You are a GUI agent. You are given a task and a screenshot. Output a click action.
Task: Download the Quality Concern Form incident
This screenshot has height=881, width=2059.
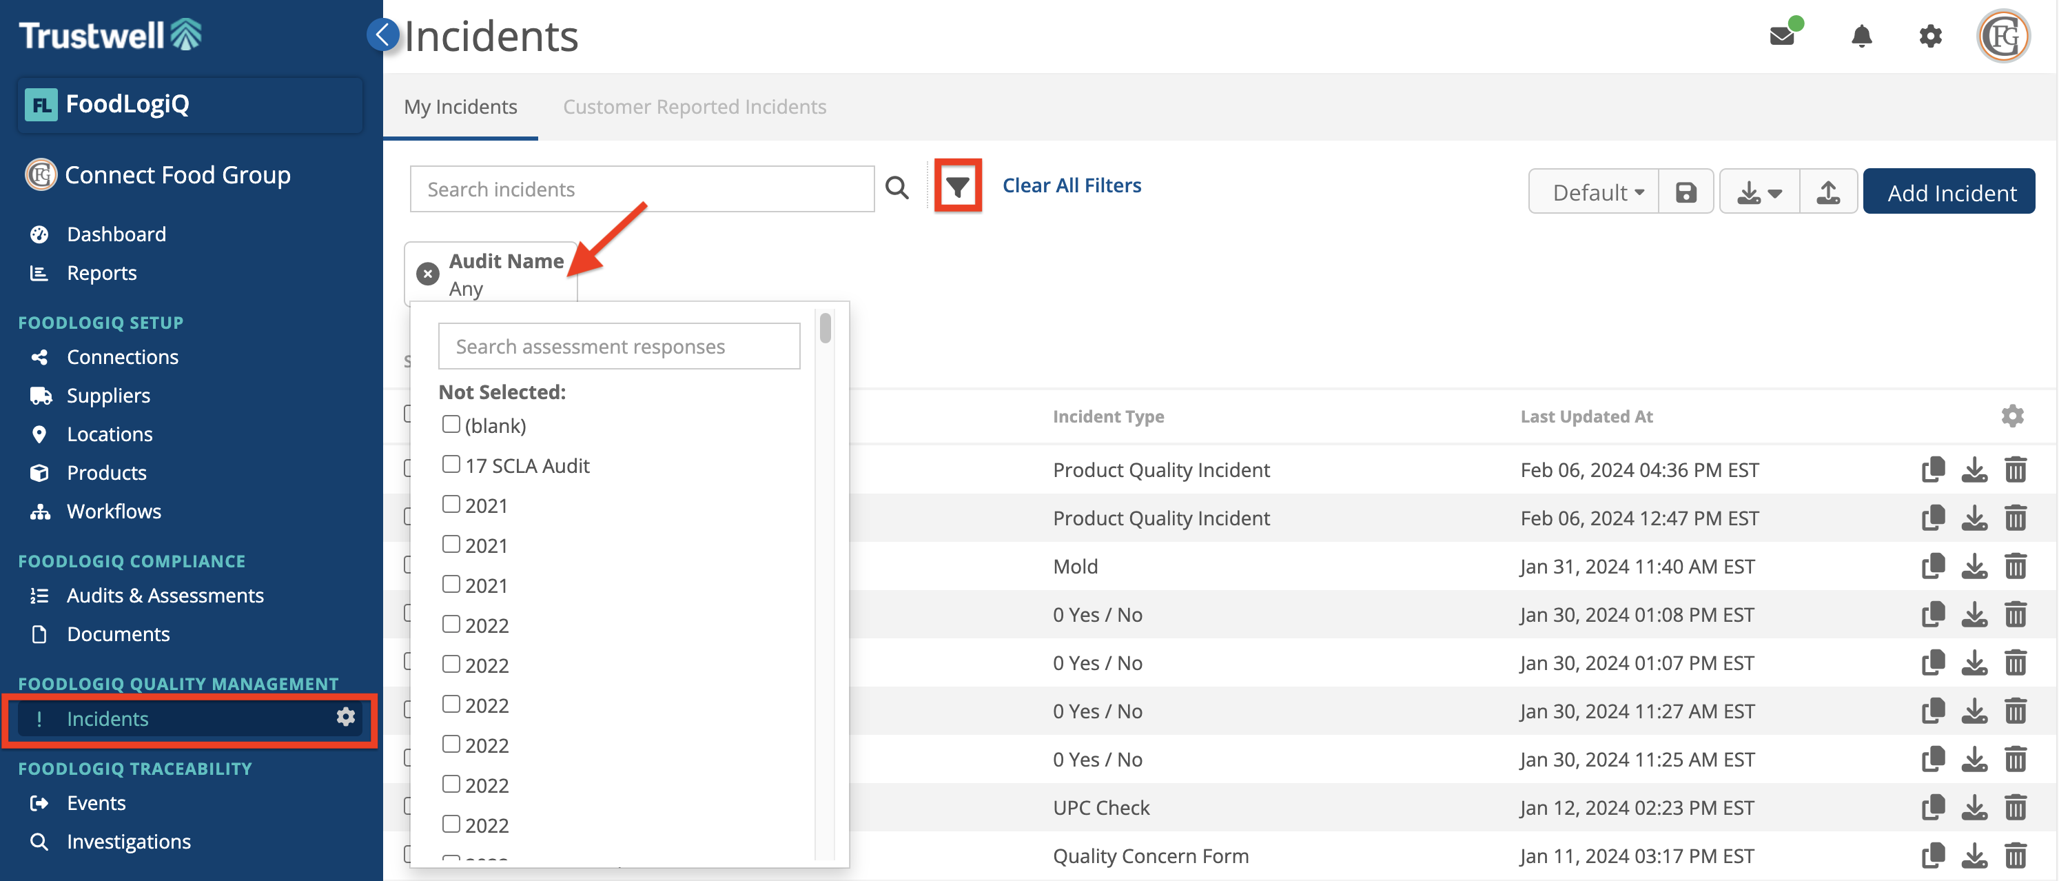pos(1974,855)
